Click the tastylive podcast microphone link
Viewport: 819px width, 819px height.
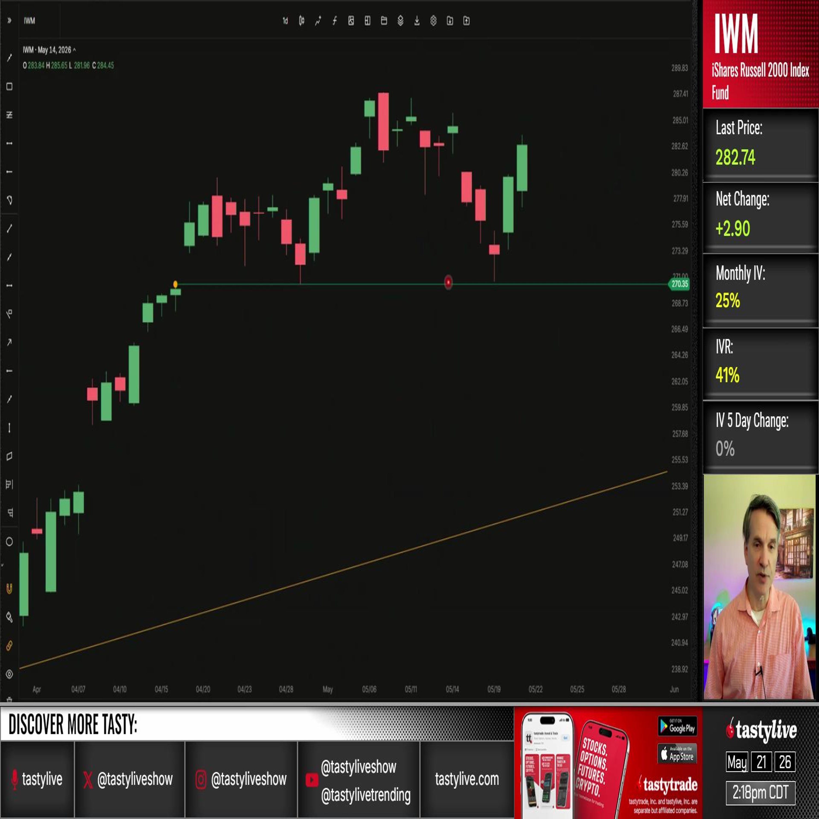point(37,779)
